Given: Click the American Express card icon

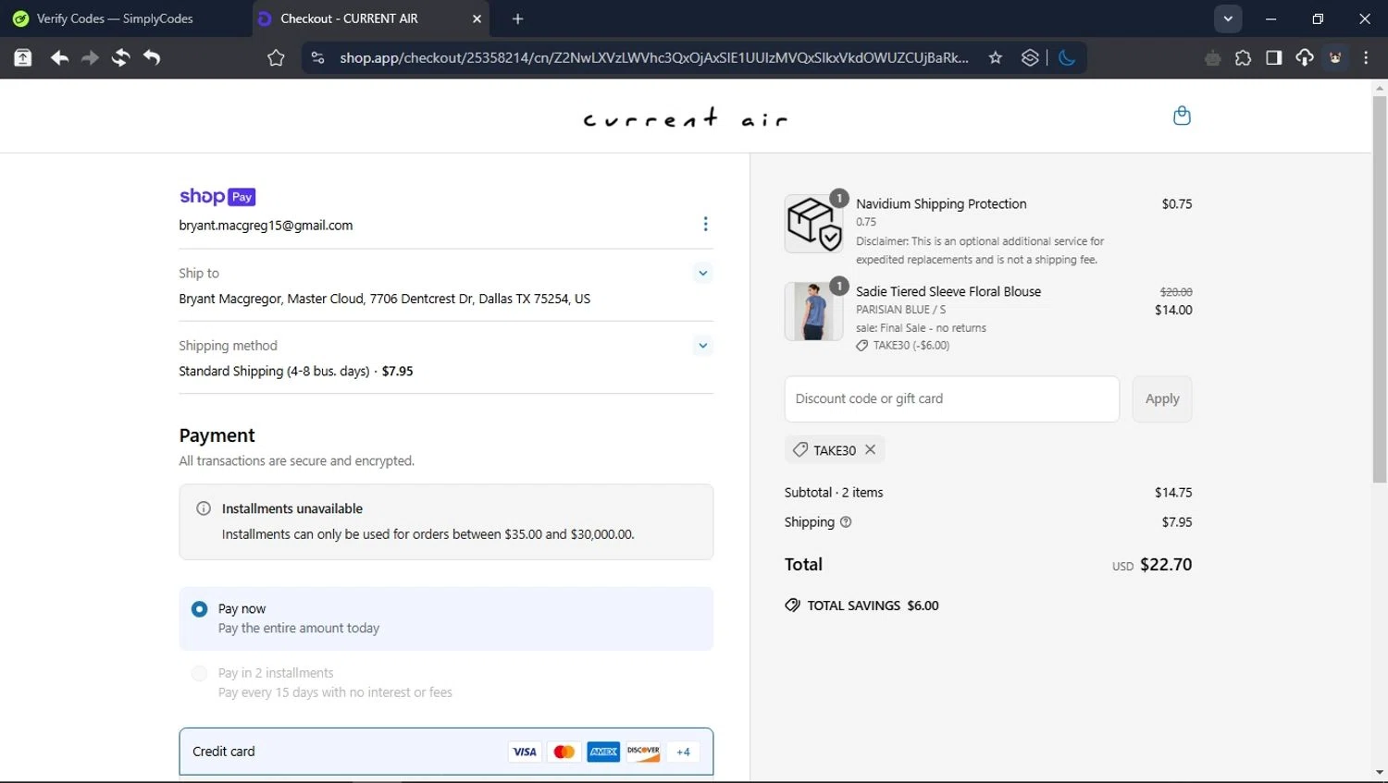Looking at the screenshot, I should click(x=603, y=752).
